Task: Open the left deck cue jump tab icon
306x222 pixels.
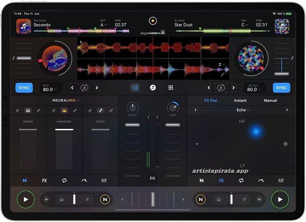Action: (x=84, y=180)
